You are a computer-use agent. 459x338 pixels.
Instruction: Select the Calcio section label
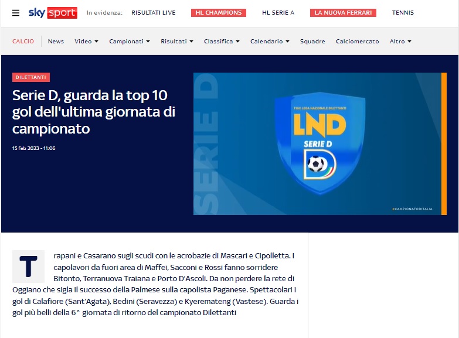[x=23, y=42]
